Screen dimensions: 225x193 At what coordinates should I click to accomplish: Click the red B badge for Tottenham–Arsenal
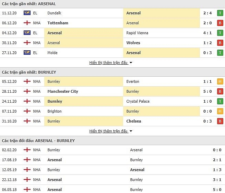tap(220, 23)
